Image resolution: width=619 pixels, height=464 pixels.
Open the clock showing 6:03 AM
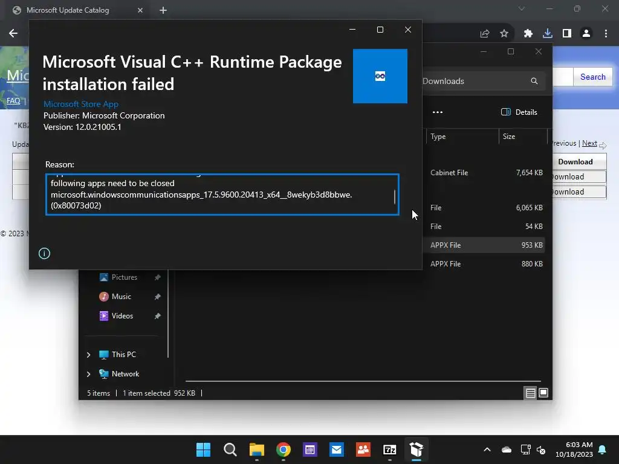574,449
